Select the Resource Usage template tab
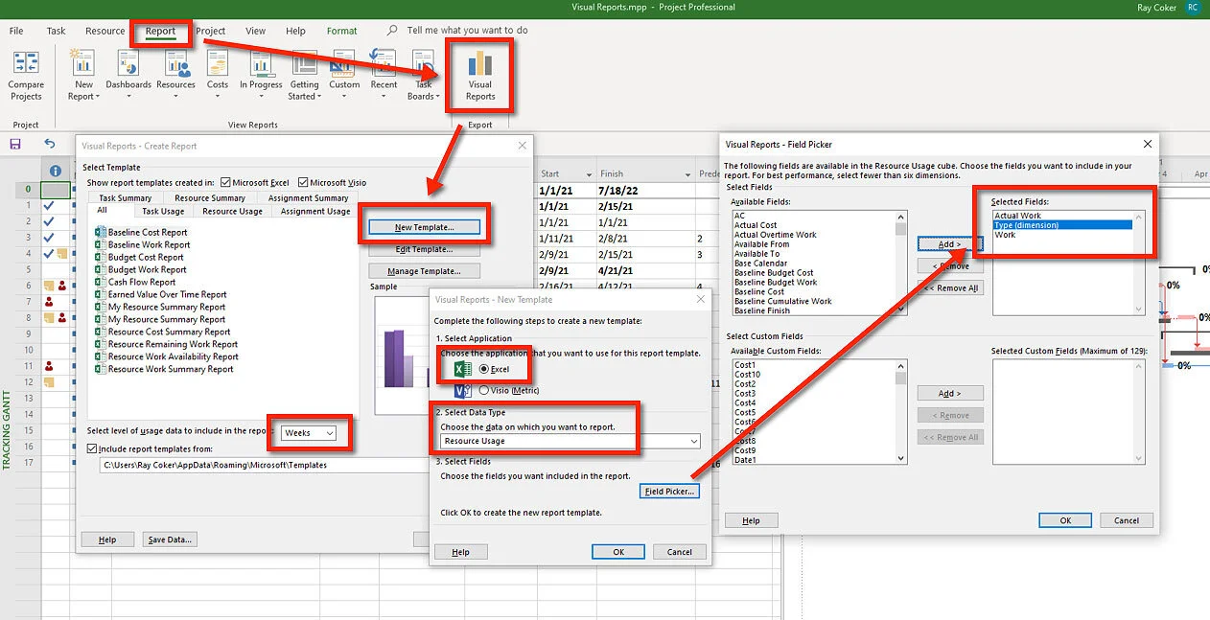Viewport: 1210px width, 620px height. click(232, 211)
